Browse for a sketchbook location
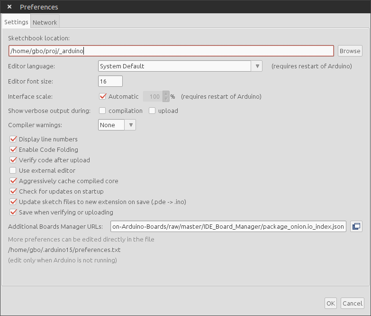The height and width of the screenshot is (316, 371). (x=350, y=51)
